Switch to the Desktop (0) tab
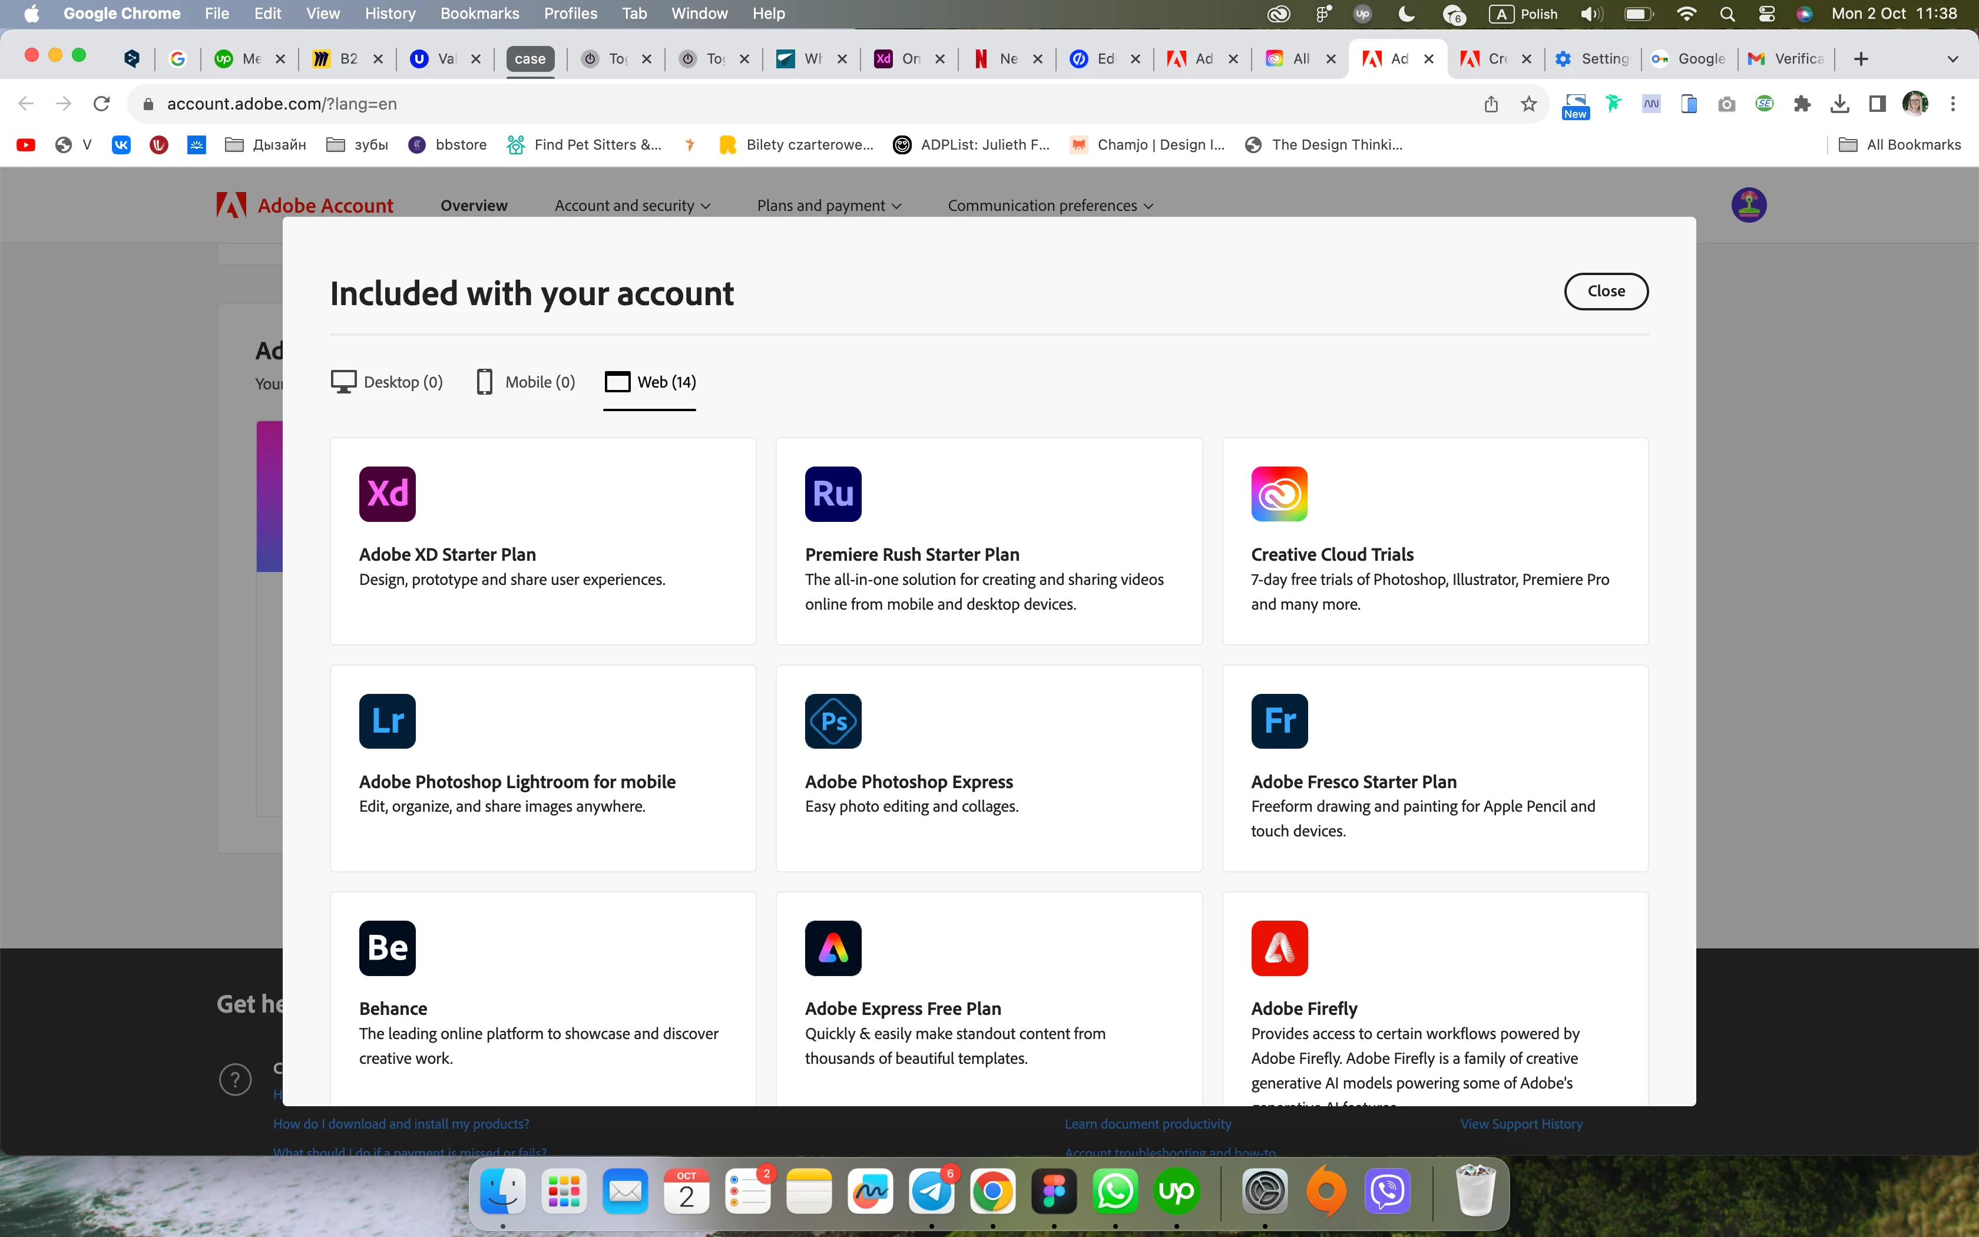Viewport: 1979px width, 1237px height. coord(387,382)
